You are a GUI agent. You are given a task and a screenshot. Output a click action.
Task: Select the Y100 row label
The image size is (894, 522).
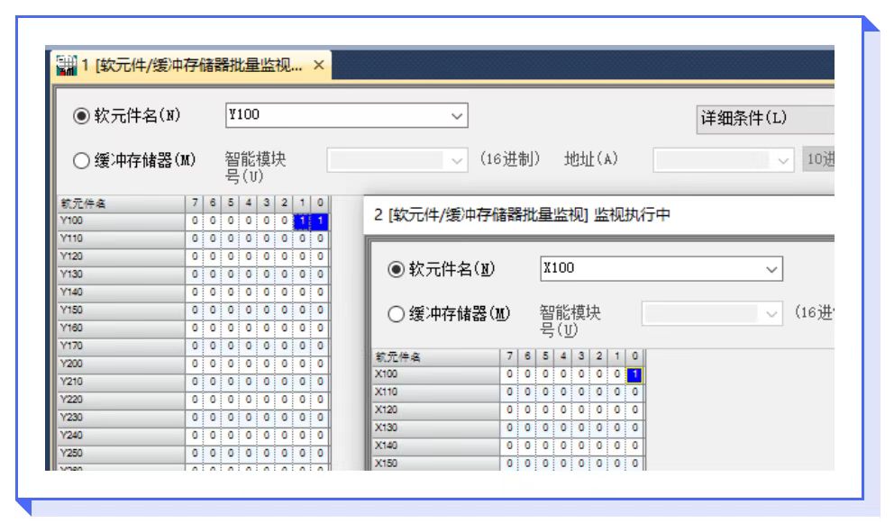pos(121,220)
